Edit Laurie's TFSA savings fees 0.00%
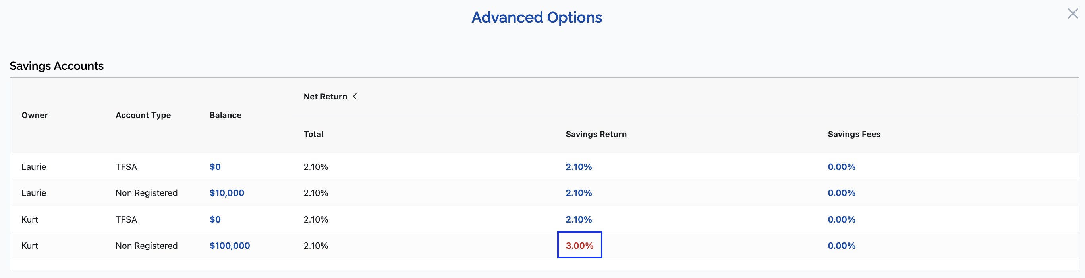Image resolution: width=1085 pixels, height=278 pixels. [841, 167]
